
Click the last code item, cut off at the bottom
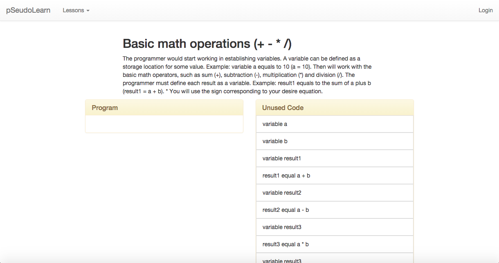click(x=335, y=258)
